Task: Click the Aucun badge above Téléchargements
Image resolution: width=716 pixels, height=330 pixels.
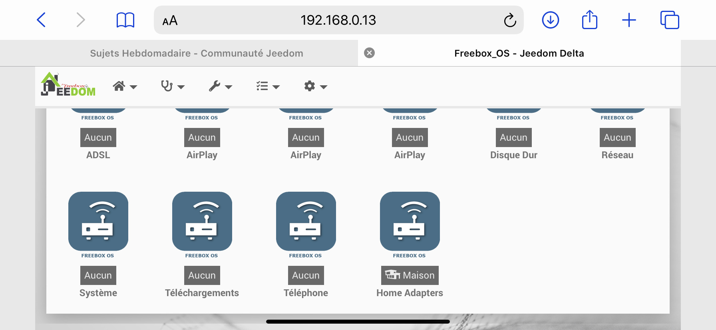Action: point(202,275)
